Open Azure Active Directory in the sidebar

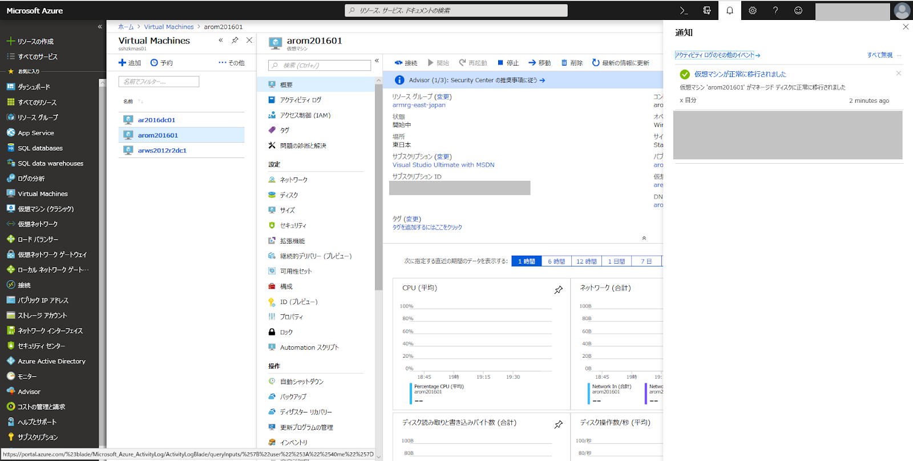tap(46, 361)
